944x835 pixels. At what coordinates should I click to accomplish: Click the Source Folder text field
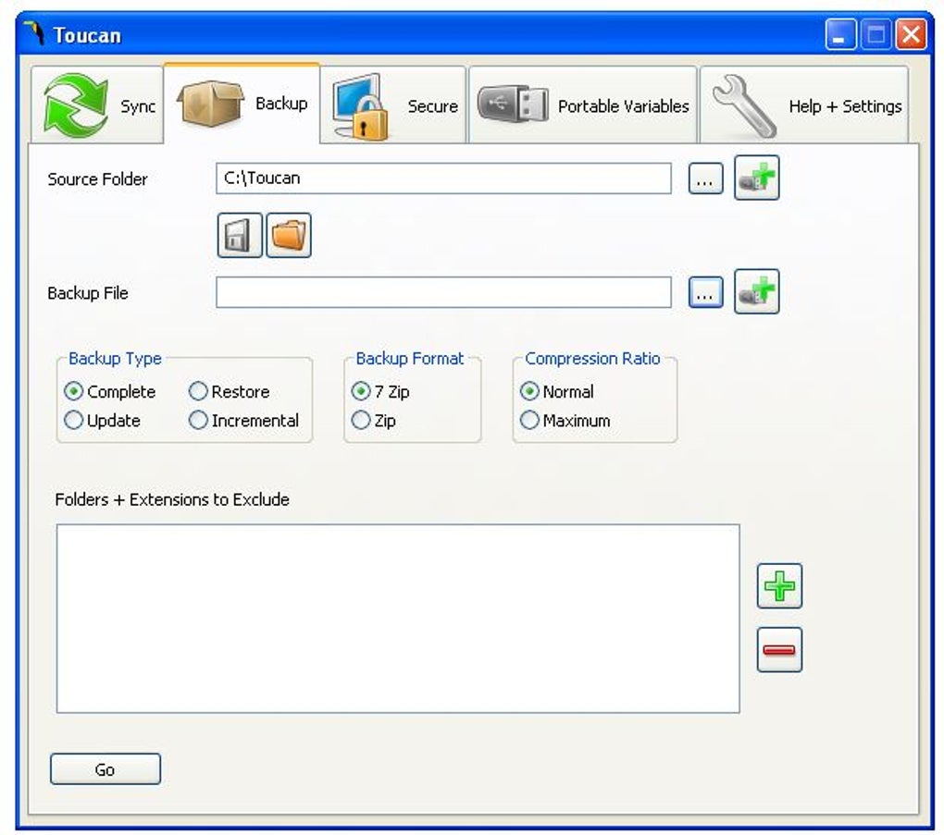coord(443,178)
